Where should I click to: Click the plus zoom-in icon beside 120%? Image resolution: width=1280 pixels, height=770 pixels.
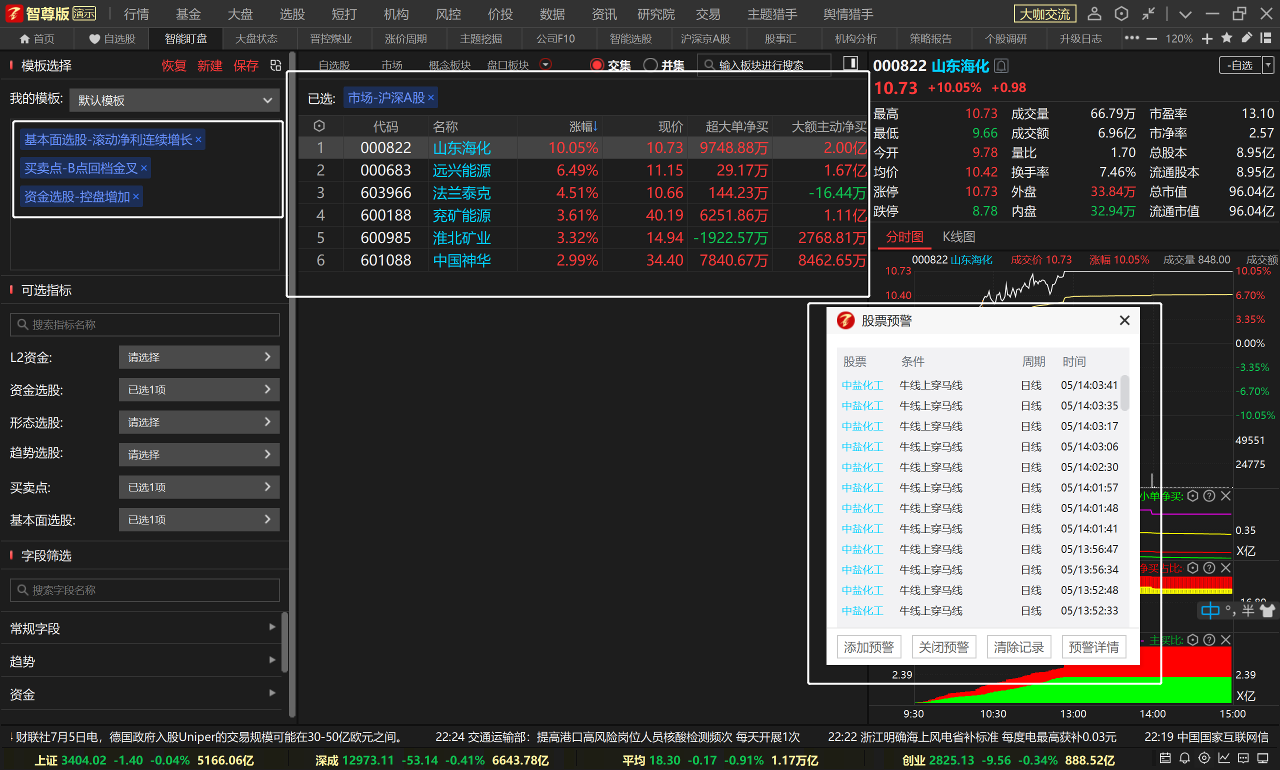(x=1207, y=39)
